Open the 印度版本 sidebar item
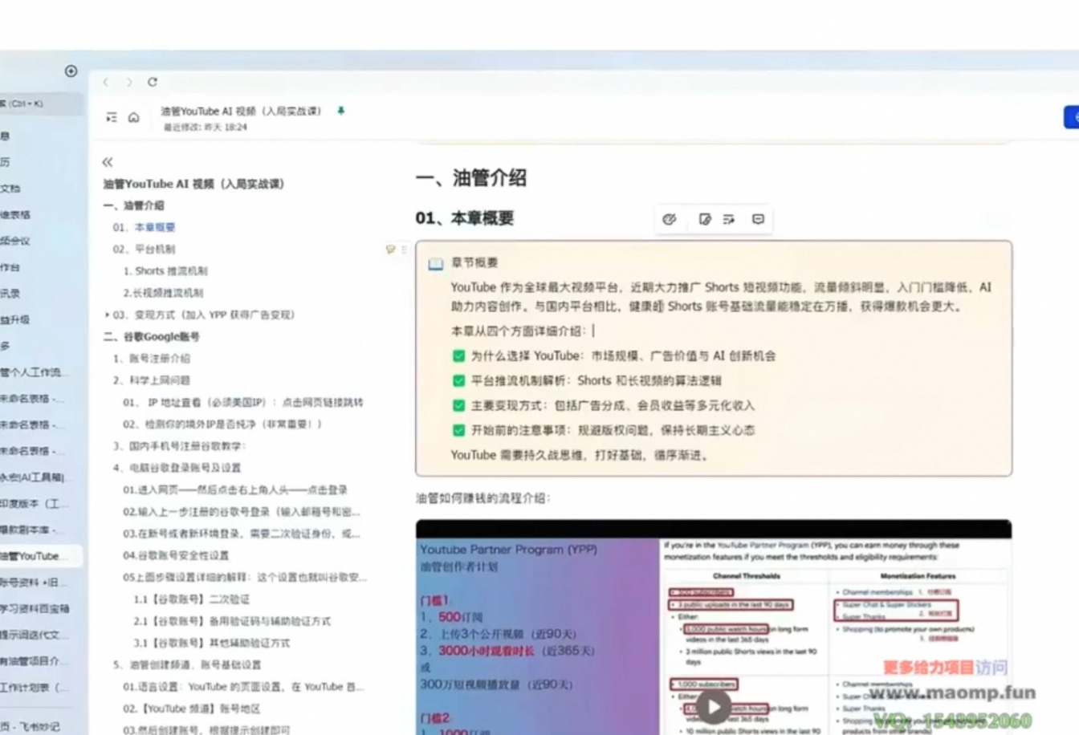 click(x=35, y=503)
